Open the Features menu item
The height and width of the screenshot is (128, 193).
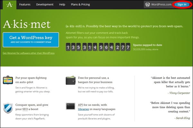25,4
